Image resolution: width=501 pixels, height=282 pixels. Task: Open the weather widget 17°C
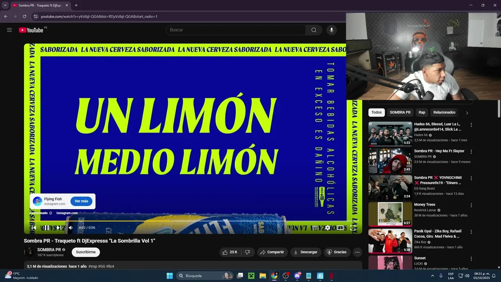pos(22,276)
